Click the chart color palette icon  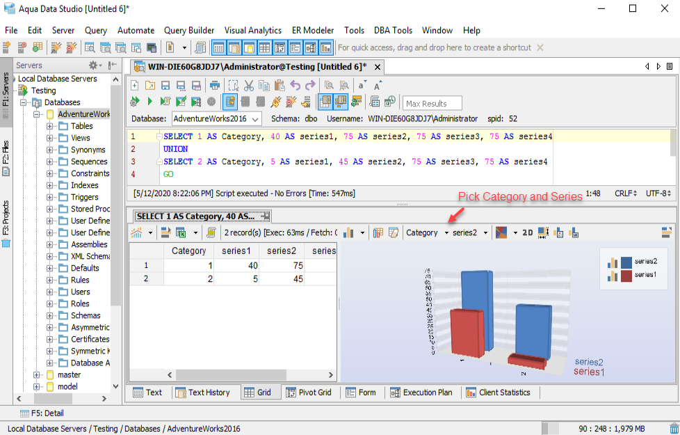501,232
